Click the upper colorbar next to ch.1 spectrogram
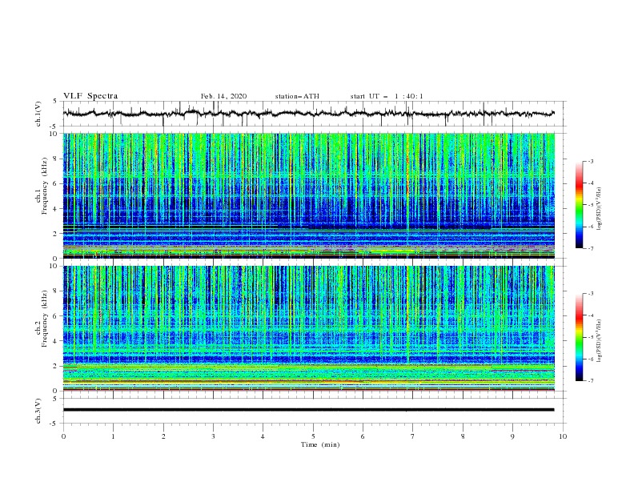 (579, 205)
